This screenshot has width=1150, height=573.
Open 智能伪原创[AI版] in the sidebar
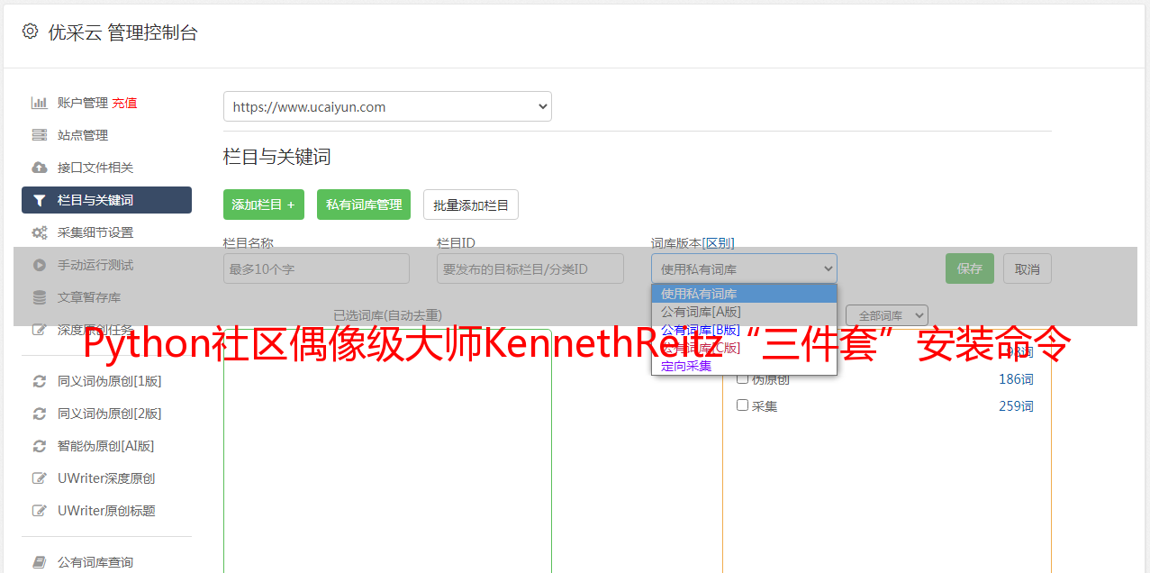point(106,446)
